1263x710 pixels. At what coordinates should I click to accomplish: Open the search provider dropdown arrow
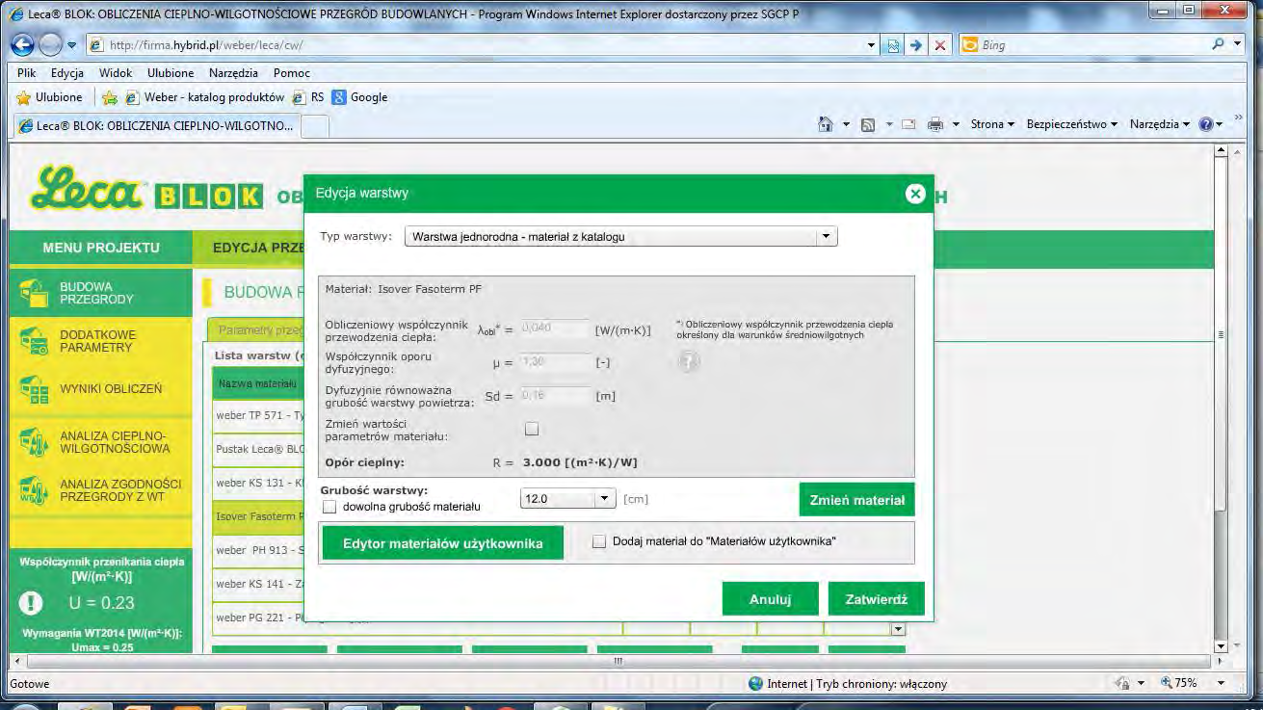tap(1240, 45)
